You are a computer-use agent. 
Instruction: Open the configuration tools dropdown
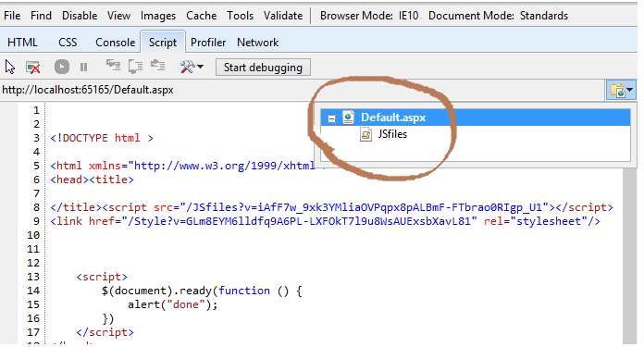192,67
